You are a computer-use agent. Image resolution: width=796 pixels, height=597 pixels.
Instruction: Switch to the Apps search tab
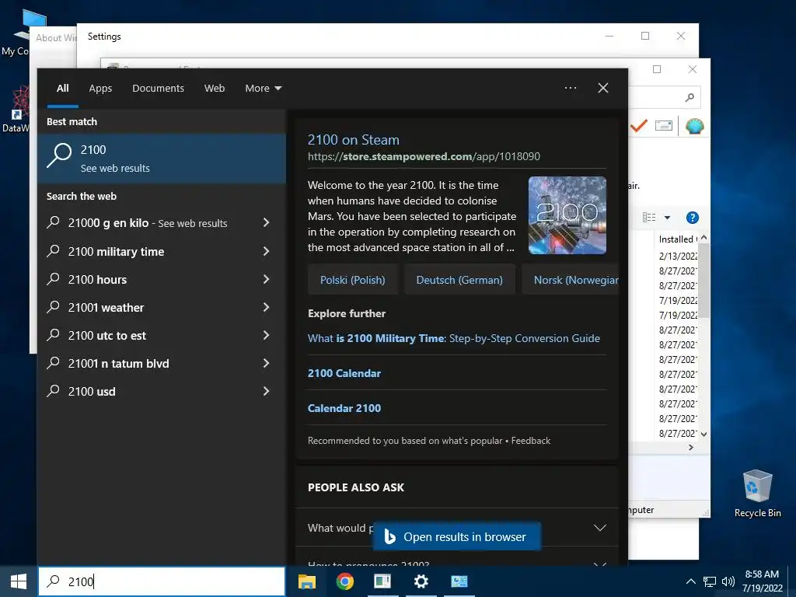pos(100,89)
